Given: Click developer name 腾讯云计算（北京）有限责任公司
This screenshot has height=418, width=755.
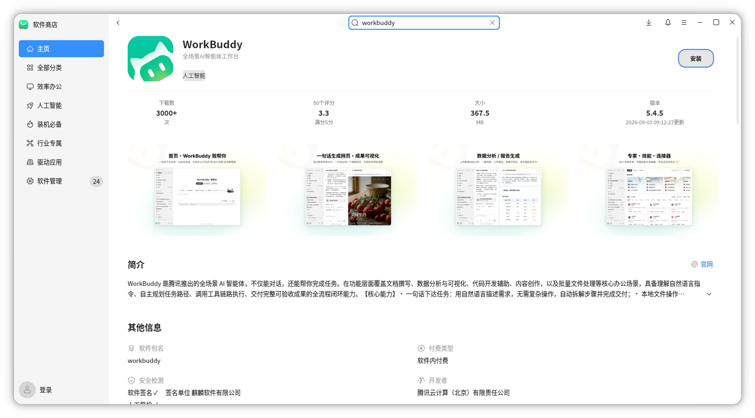Looking at the screenshot, I should pos(463,392).
